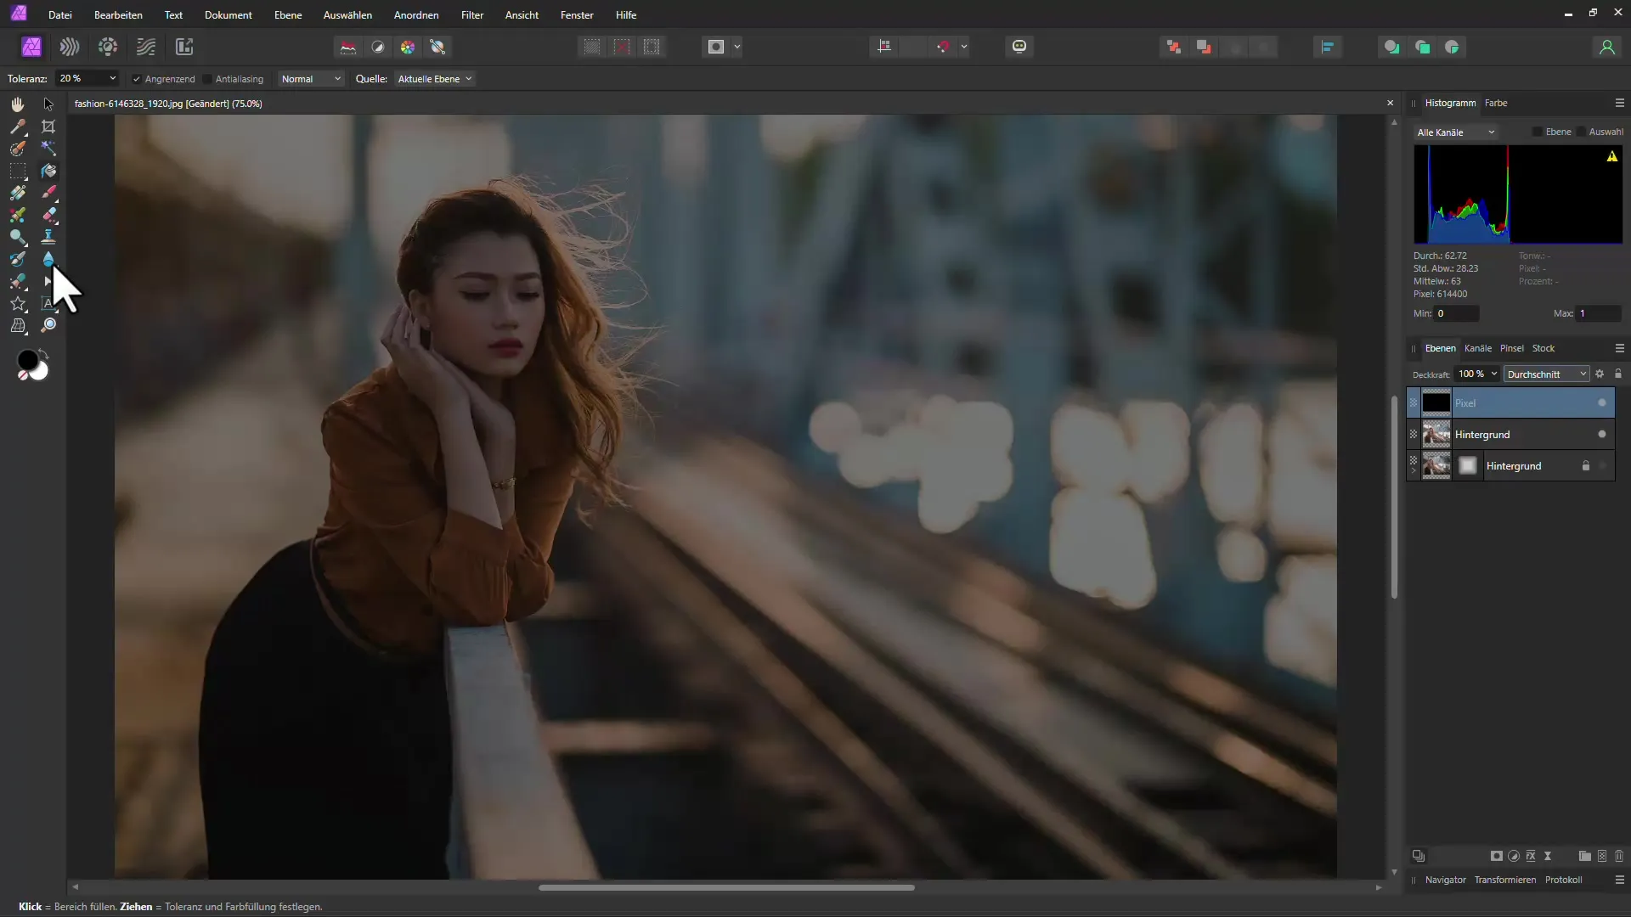Switch to the Protokoll tab
The height and width of the screenshot is (917, 1631).
[x=1563, y=880]
